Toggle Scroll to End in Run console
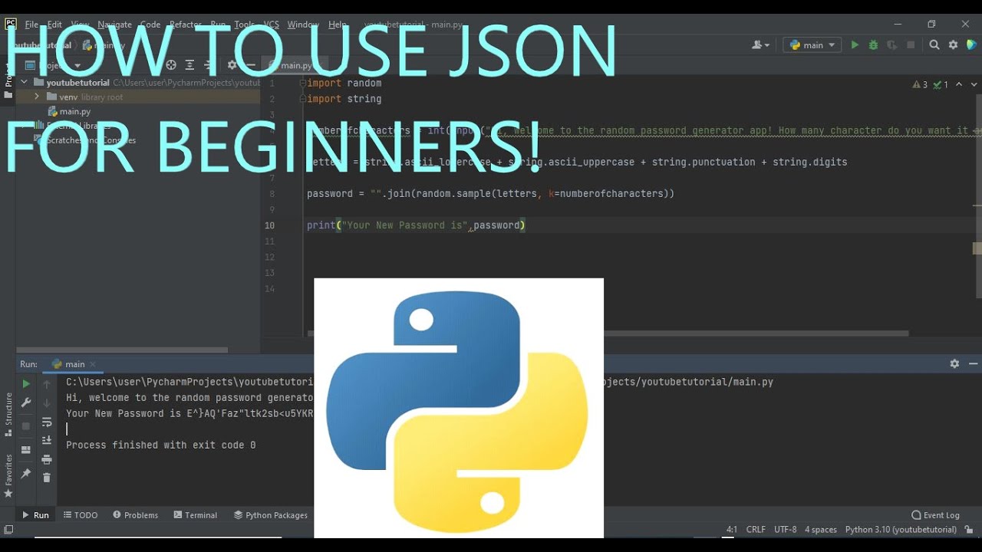 click(47, 440)
